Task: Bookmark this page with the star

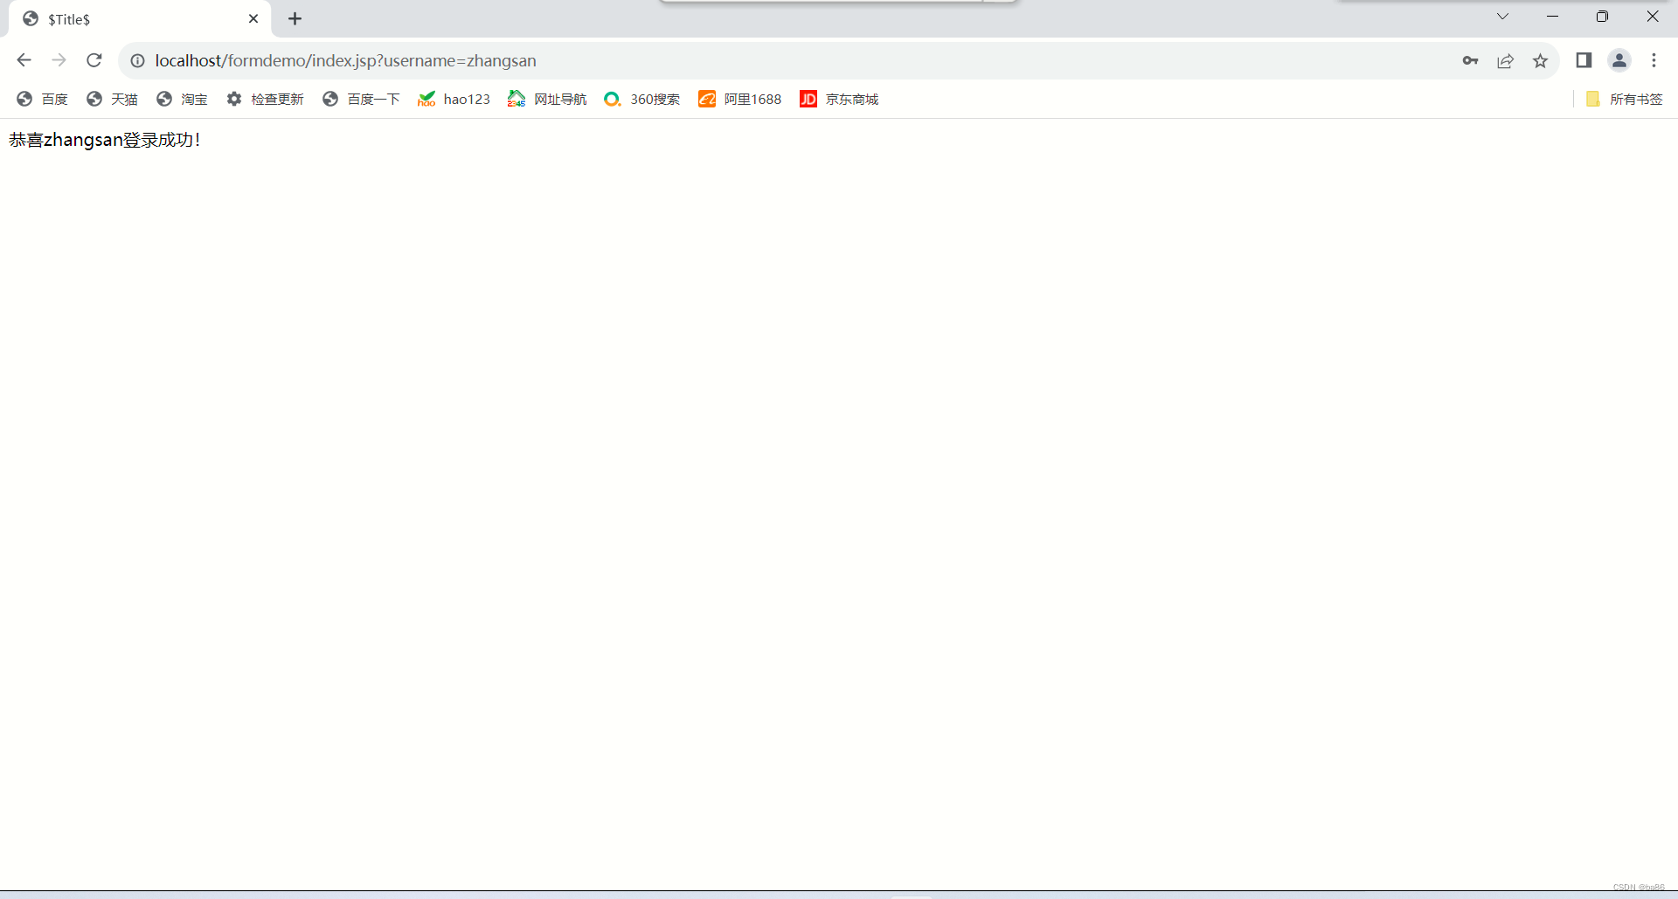Action: pos(1541,60)
